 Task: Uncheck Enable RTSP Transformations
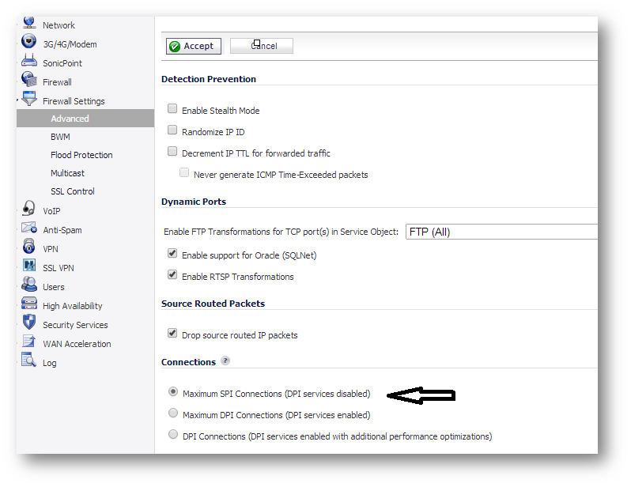tap(172, 274)
